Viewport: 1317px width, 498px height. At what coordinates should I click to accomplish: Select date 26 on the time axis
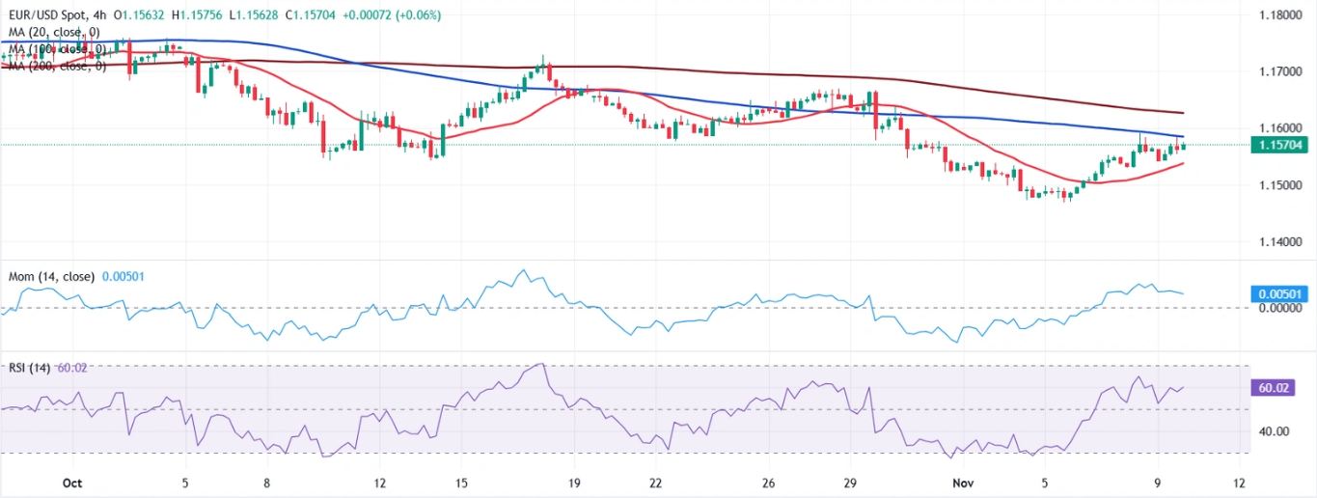coord(768,483)
